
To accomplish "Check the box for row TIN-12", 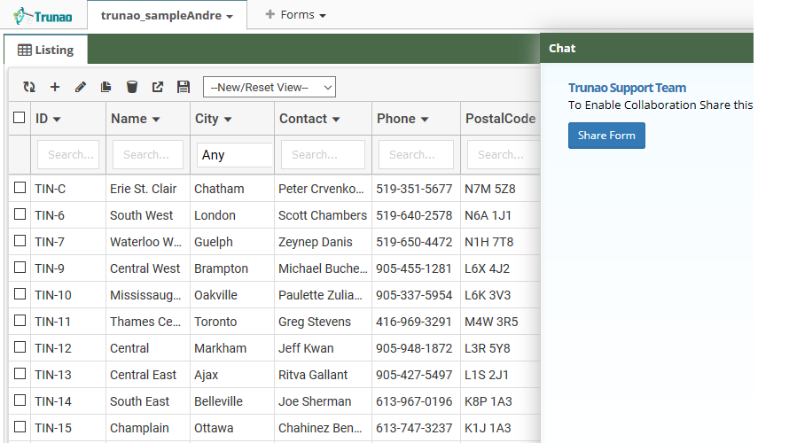I will pos(20,347).
